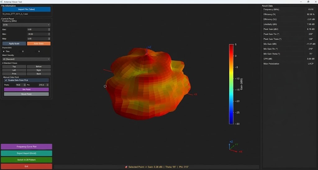Viewport: 318px width, 170px height.
Task: Click the stepper arrows on the Theta 95.0 field
Action: click(25, 85)
